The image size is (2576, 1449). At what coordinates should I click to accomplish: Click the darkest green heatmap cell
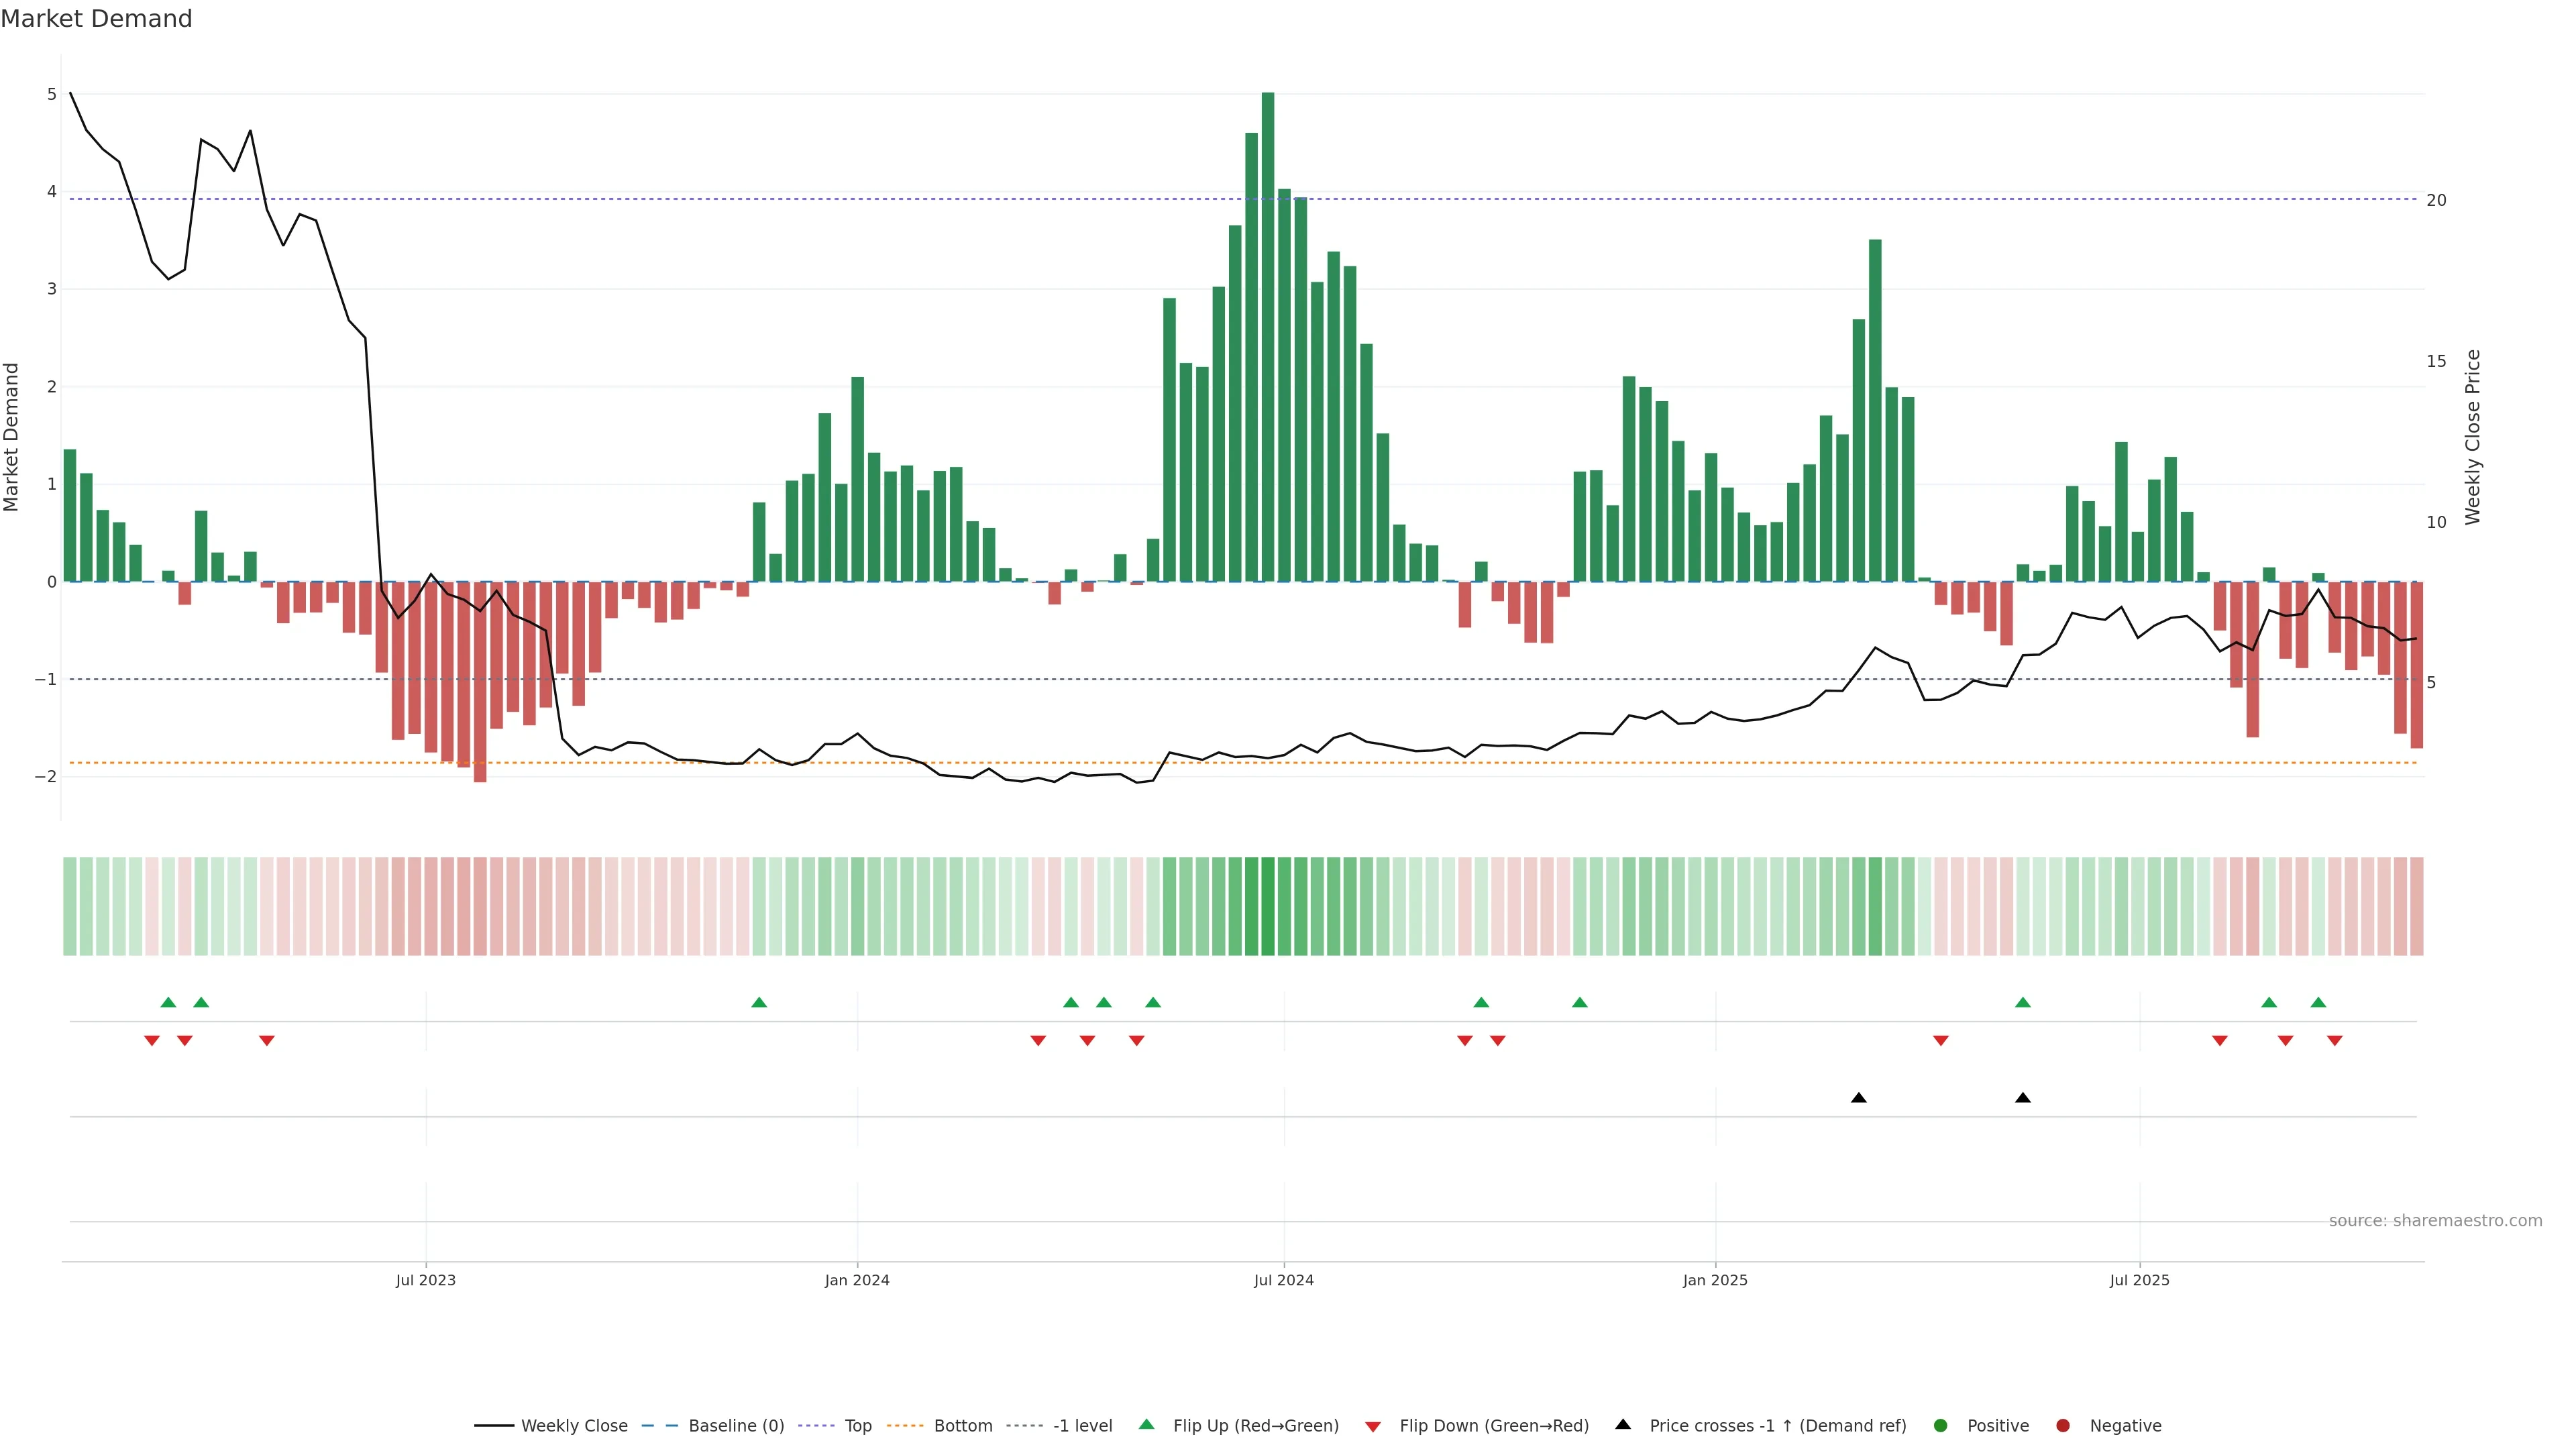click(1268, 906)
